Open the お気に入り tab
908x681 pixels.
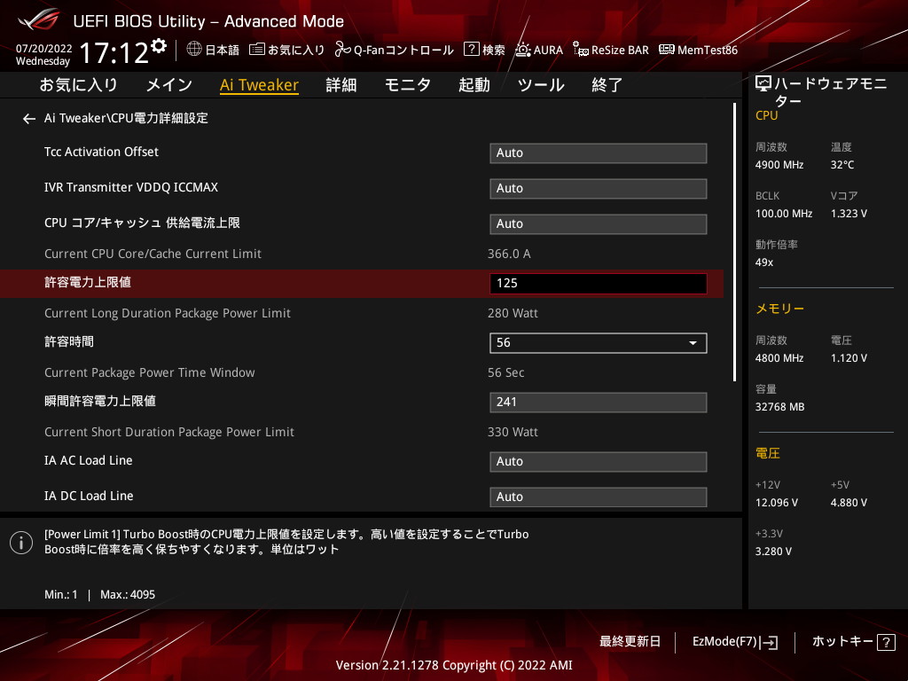79,85
